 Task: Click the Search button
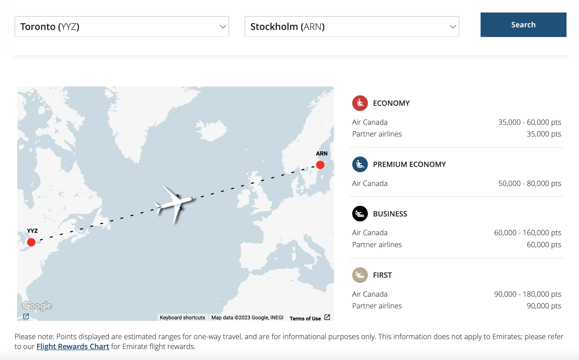click(523, 25)
